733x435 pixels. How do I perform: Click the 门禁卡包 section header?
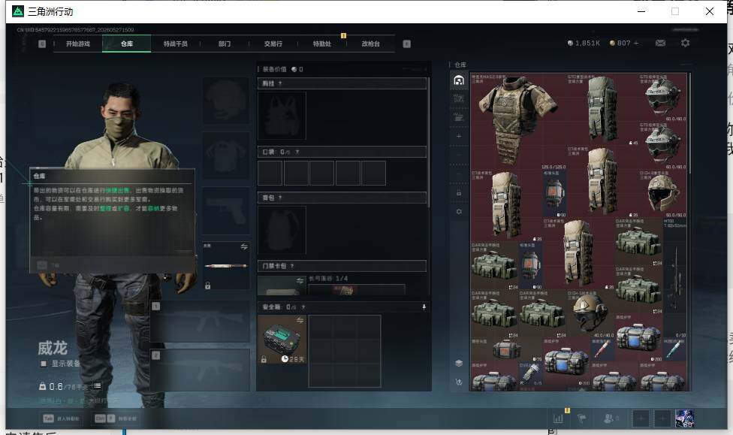tap(342, 266)
